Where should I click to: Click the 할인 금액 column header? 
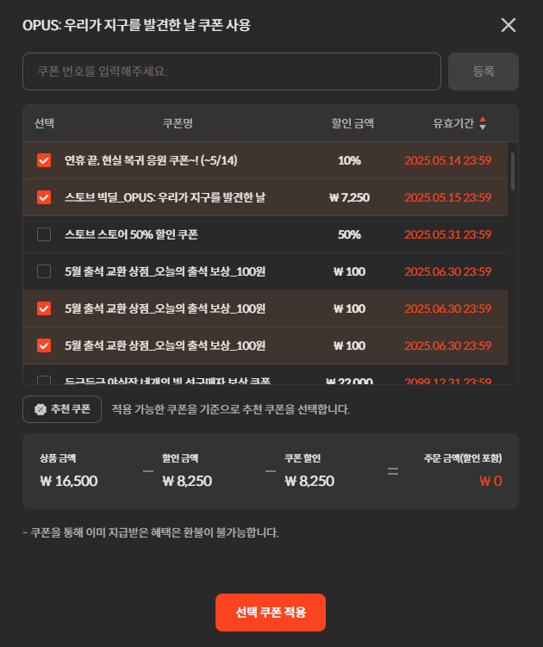(353, 123)
